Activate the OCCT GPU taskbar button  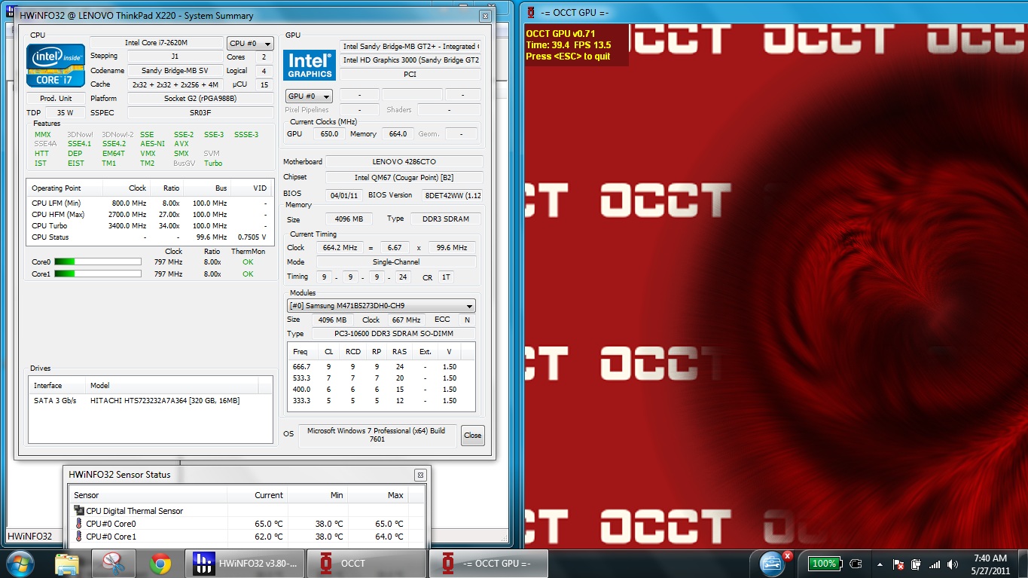point(488,564)
